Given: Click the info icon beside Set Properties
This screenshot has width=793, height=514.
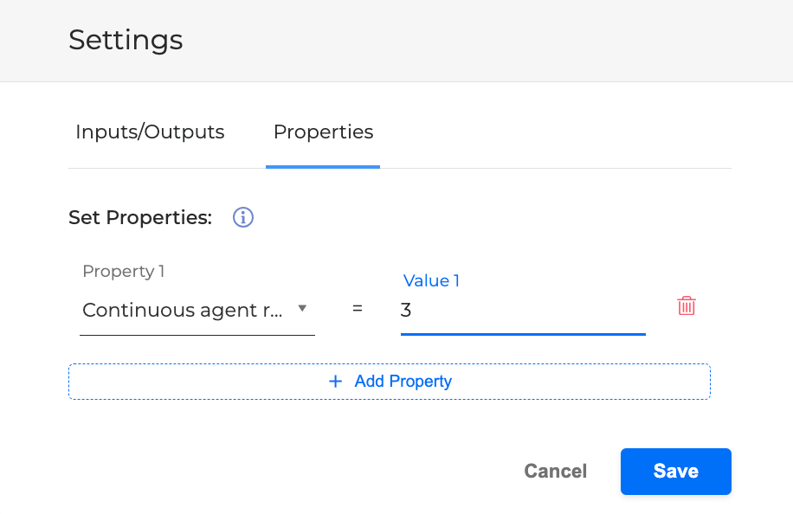Looking at the screenshot, I should (x=243, y=217).
